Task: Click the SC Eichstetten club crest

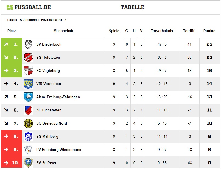Action: (28, 110)
